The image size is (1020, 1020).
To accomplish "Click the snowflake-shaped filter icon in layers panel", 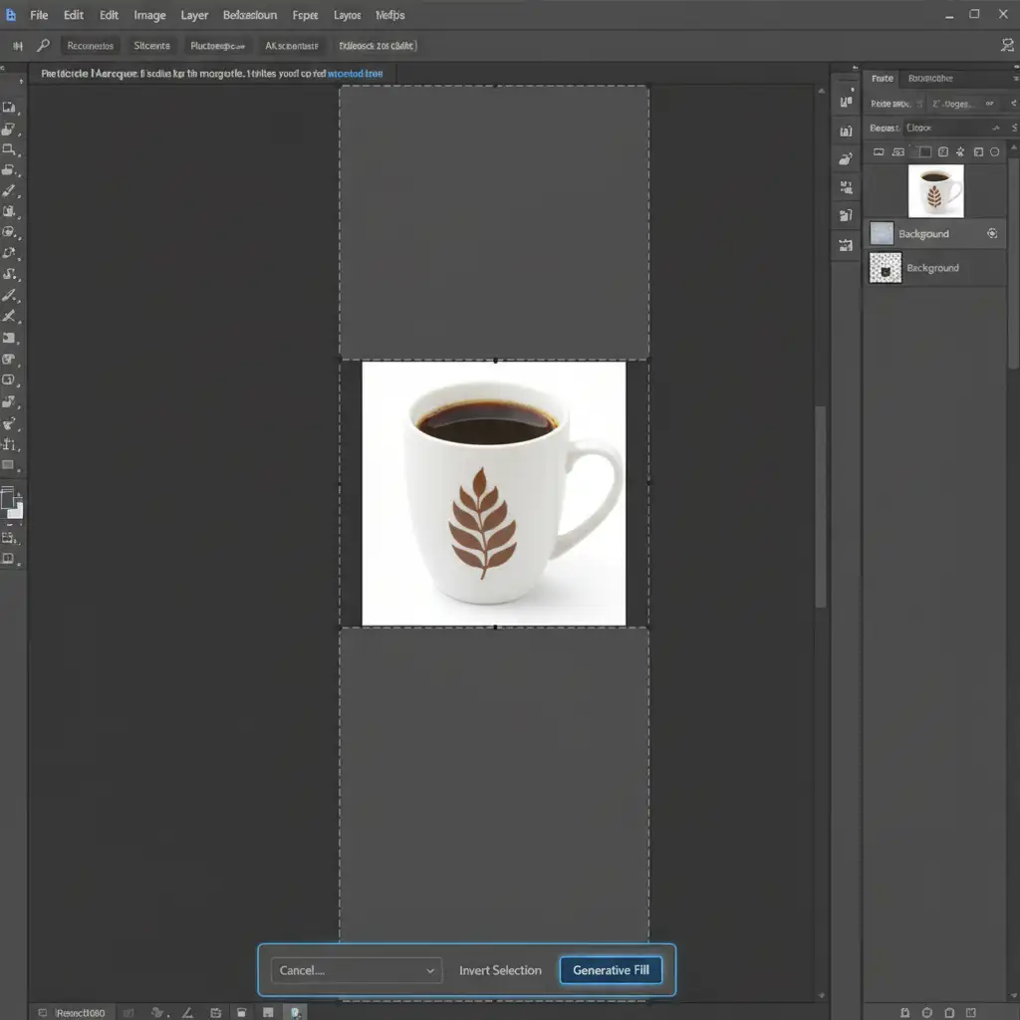I will [x=960, y=151].
